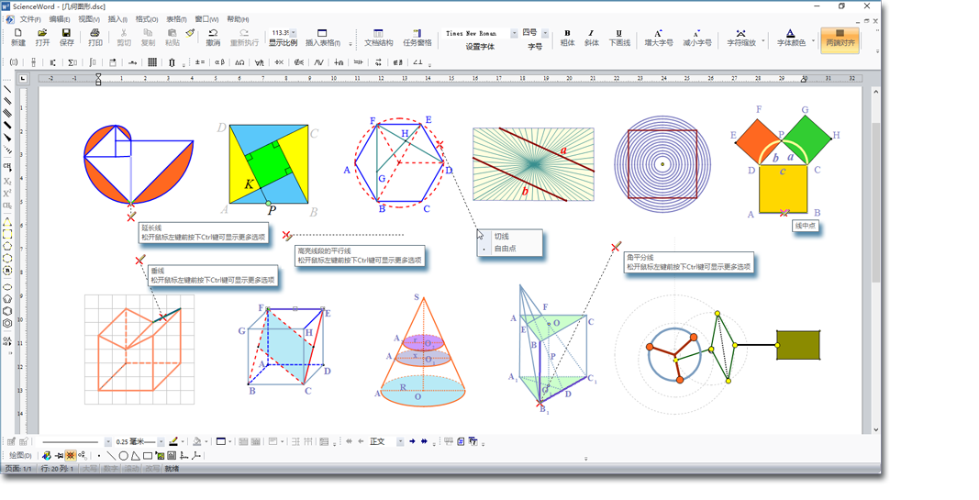Click the 打印 (Print) icon
979x500 pixels.
point(95,37)
